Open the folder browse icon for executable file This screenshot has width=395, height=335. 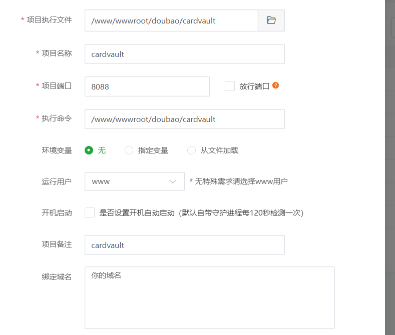[271, 20]
